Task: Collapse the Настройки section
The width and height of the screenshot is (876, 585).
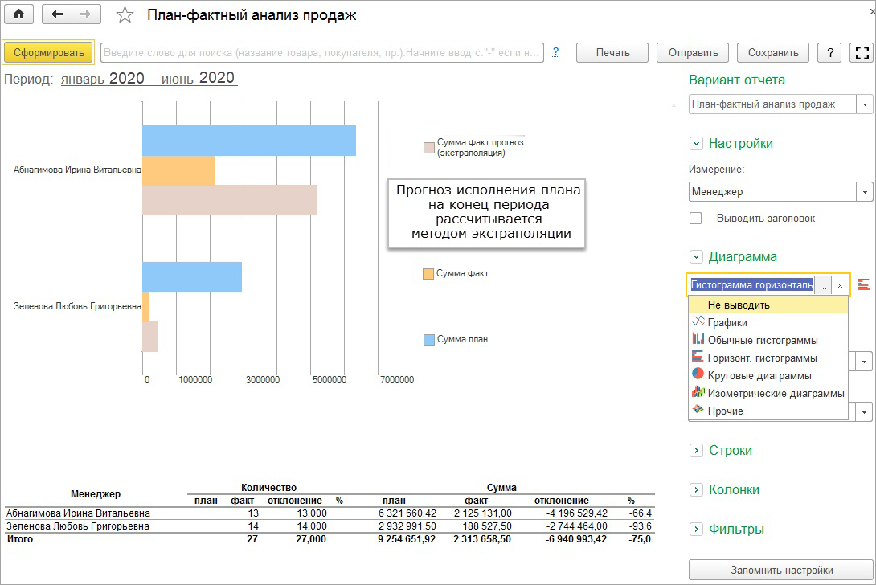Action: tap(696, 144)
